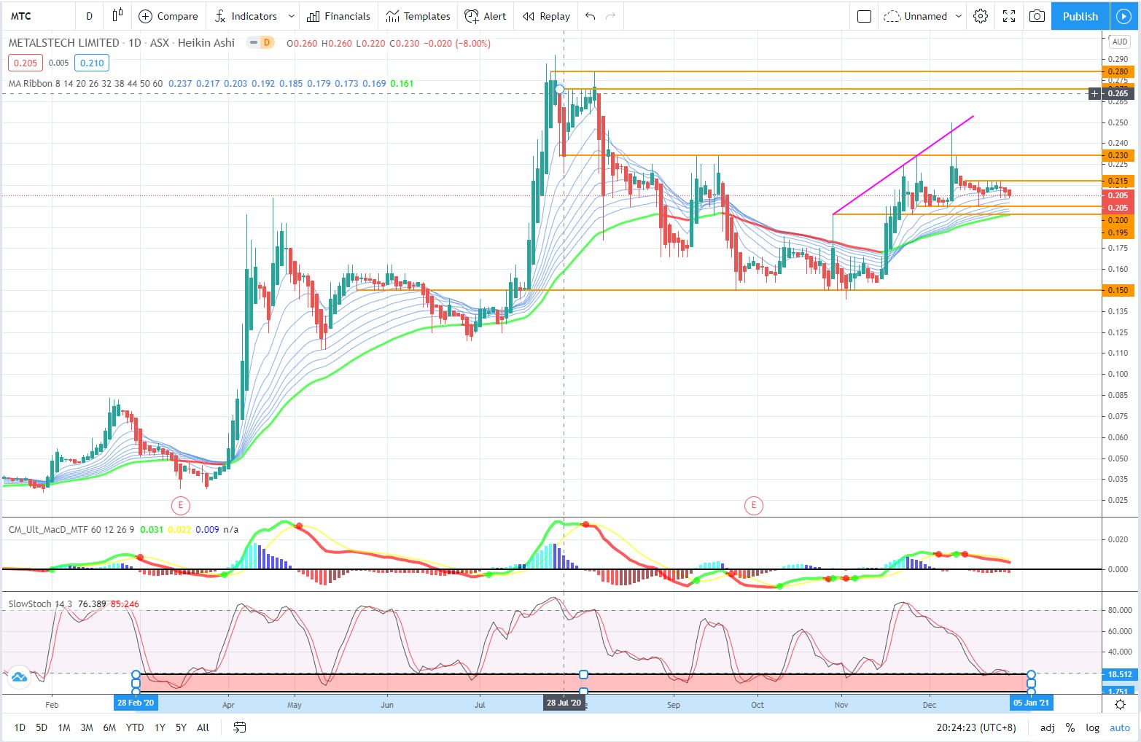The image size is (1141, 742).
Task: Set range to 1Y
Action: point(160,727)
